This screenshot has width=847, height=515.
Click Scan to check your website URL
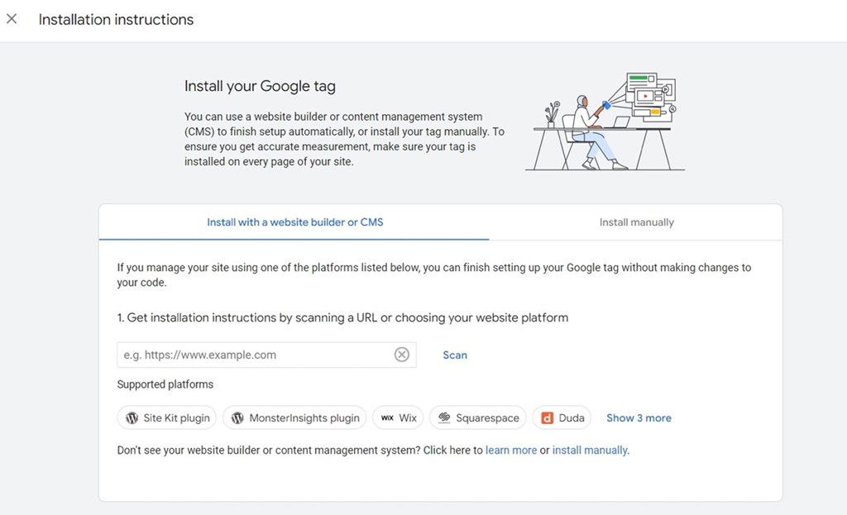[455, 355]
